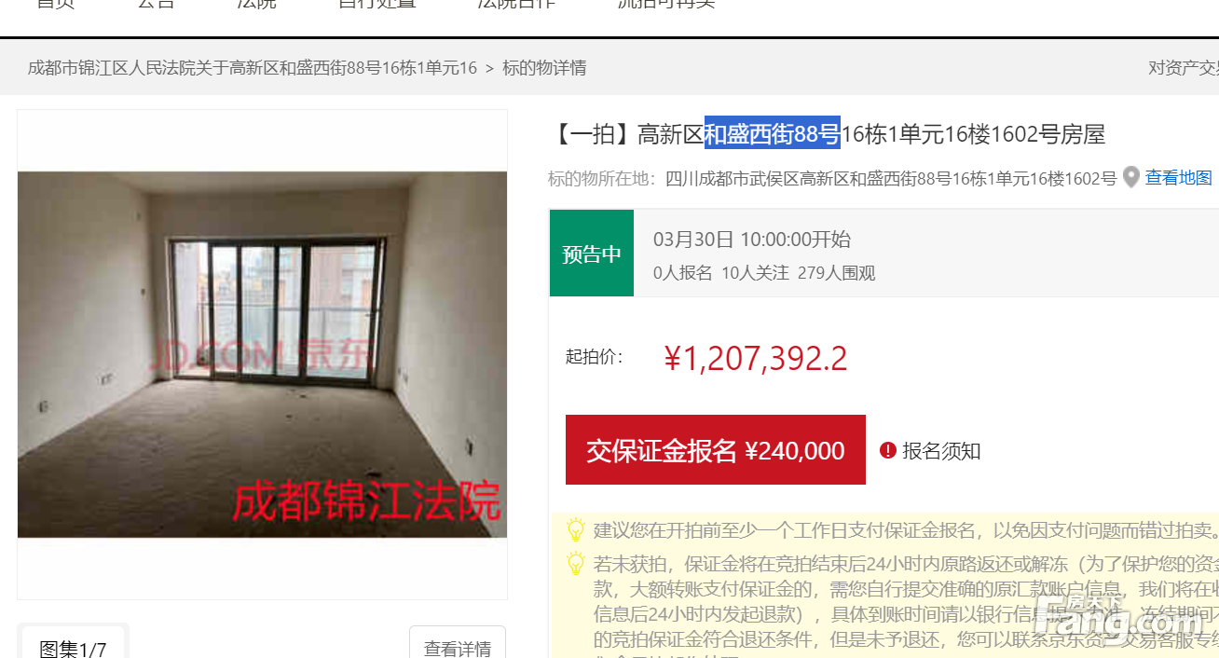
Task: Open the main empty-room property photo
Action: click(x=262, y=354)
